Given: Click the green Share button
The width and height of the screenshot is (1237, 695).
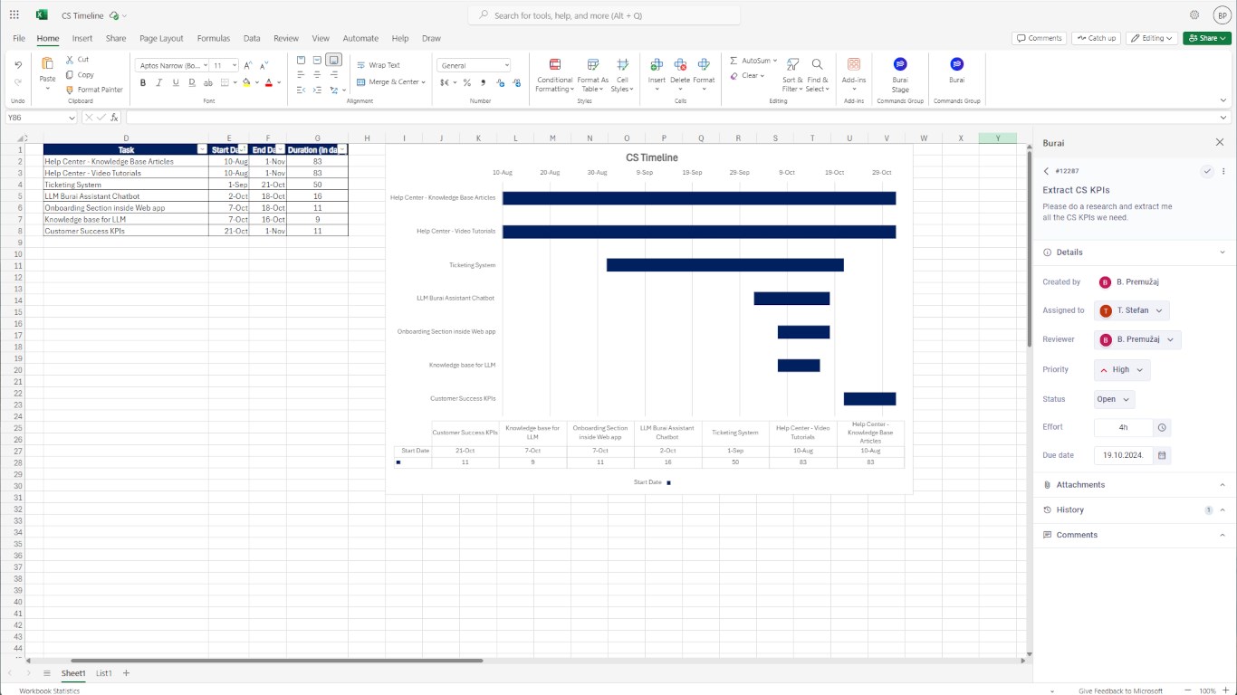Looking at the screenshot, I should point(1207,38).
